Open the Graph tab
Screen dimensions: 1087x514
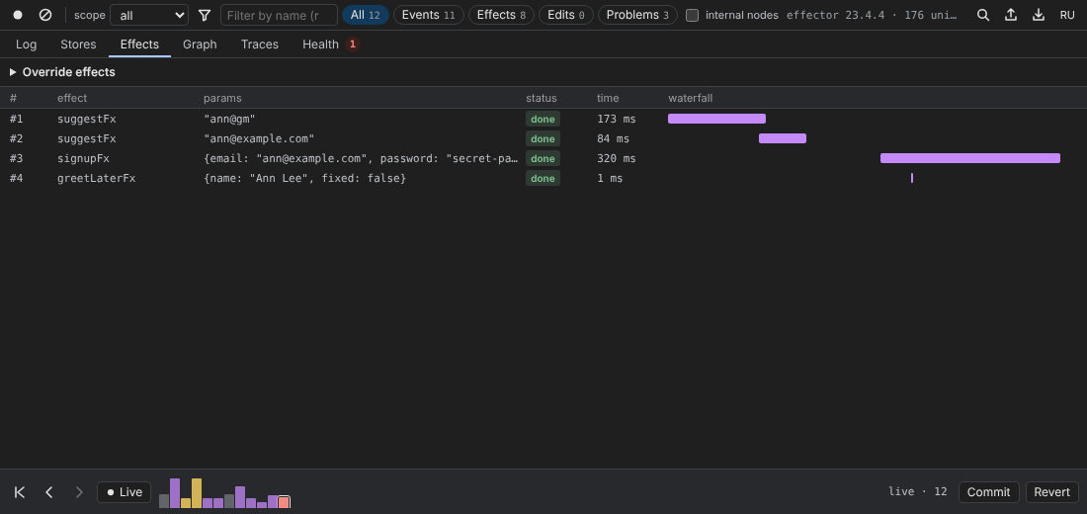200,44
